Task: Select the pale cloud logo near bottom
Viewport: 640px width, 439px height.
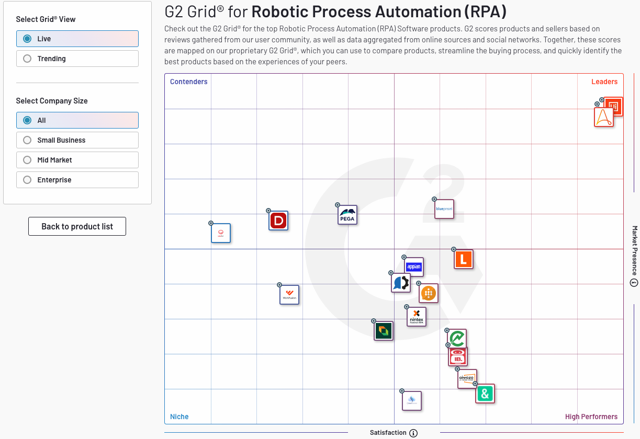Action: 412,401
